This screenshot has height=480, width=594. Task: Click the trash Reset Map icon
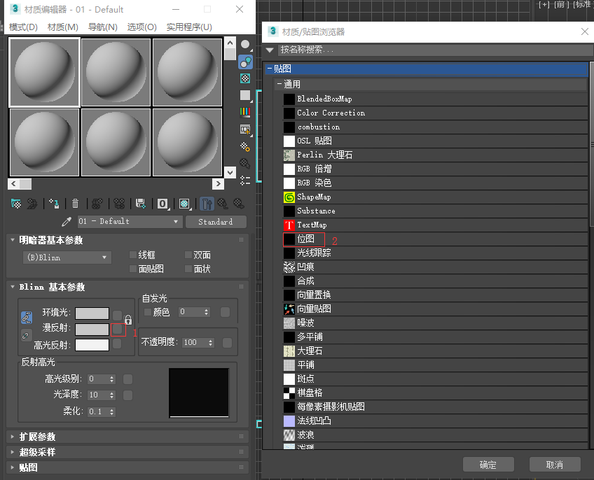[x=75, y=204]
